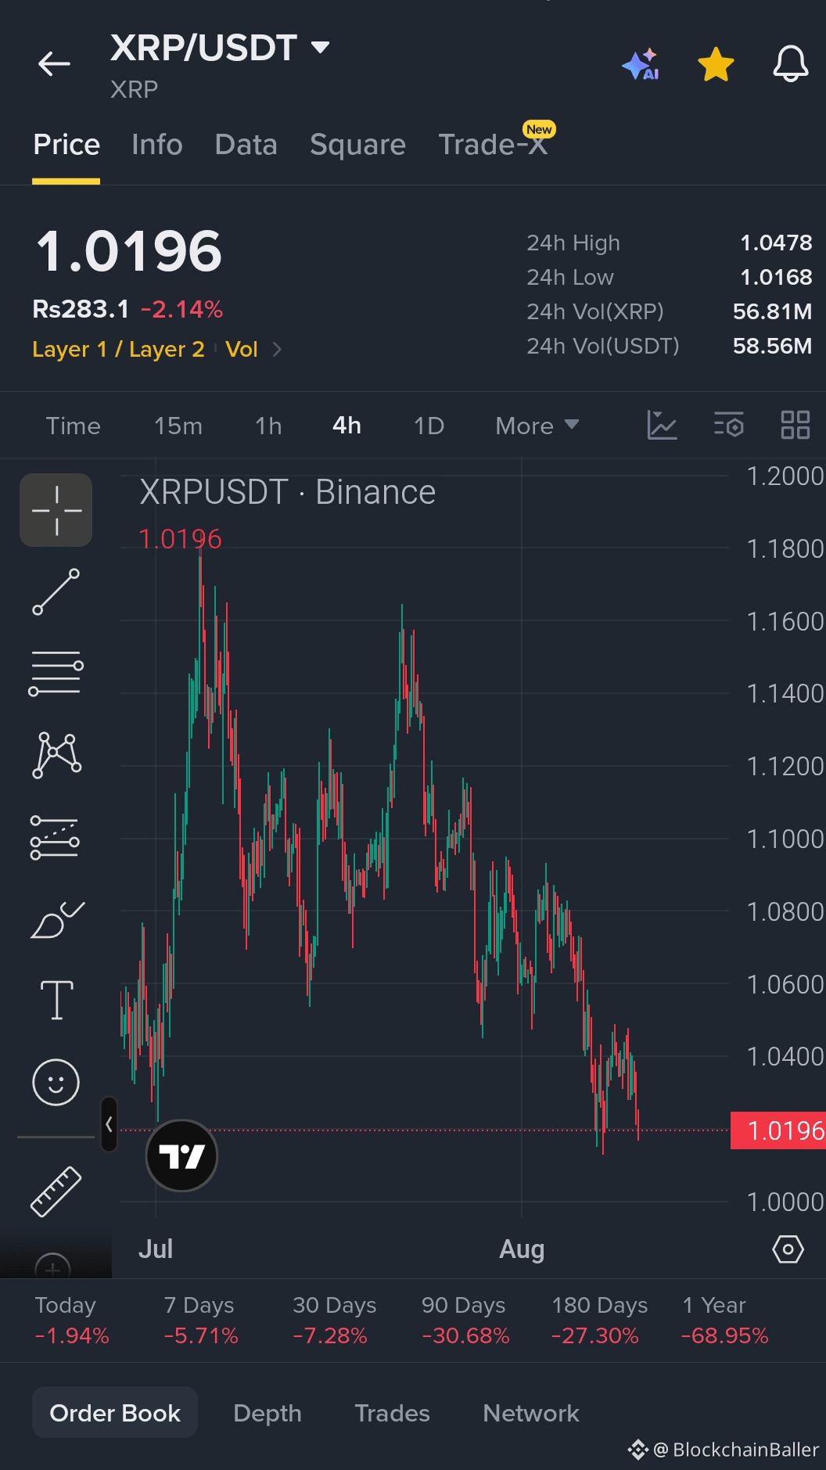This screenshot has width=826, height=1470.
Task: Tap the Aug label on time axis
Action: (522, 1249)
